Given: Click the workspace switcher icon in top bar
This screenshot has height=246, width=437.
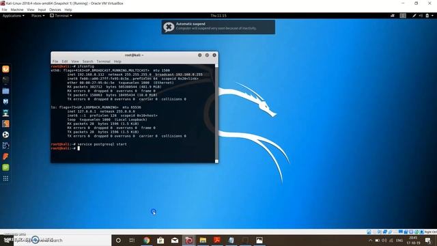Looking at the screenshot, I should tap(403, 16).
